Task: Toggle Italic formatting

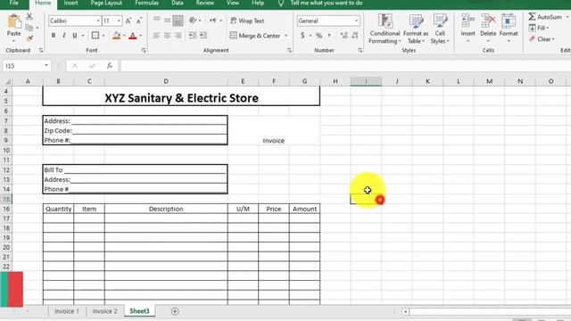Action: (x=63, y=36)
